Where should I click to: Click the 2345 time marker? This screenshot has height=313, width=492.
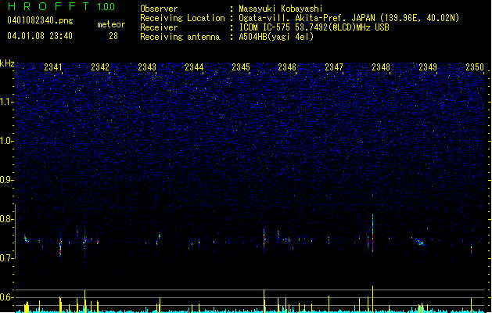click(x=241, y=67)
